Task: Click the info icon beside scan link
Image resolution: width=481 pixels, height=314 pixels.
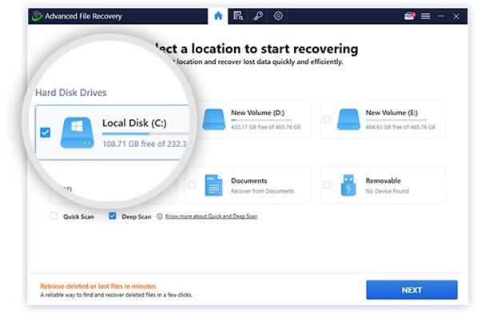Action: [160, 217]
